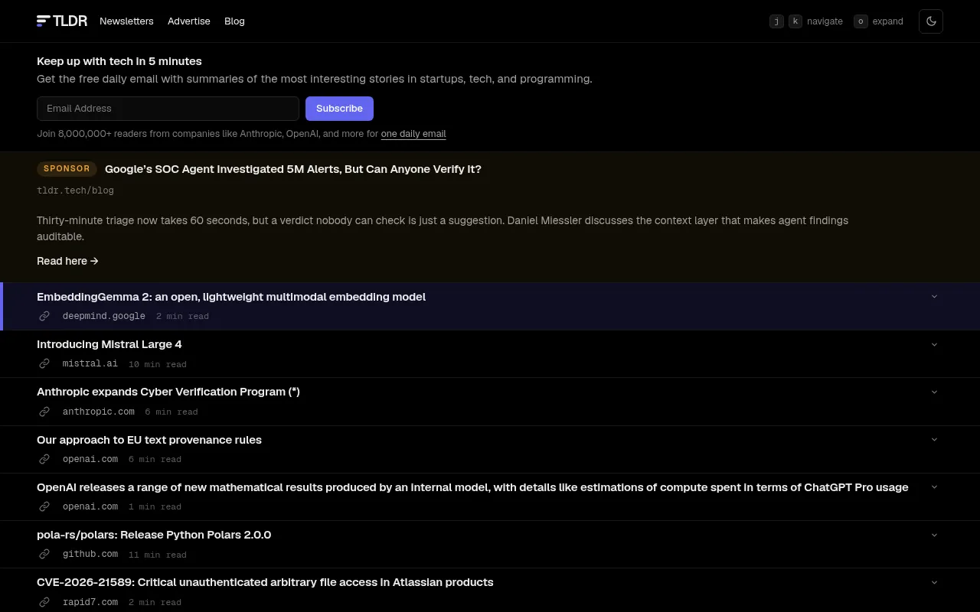Open the OpenAI mathematical results headline
980x612 pixels.
pos(472,487)
